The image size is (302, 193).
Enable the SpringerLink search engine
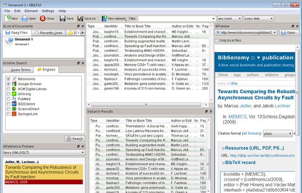pyautogui.click(x=8, y=114)
